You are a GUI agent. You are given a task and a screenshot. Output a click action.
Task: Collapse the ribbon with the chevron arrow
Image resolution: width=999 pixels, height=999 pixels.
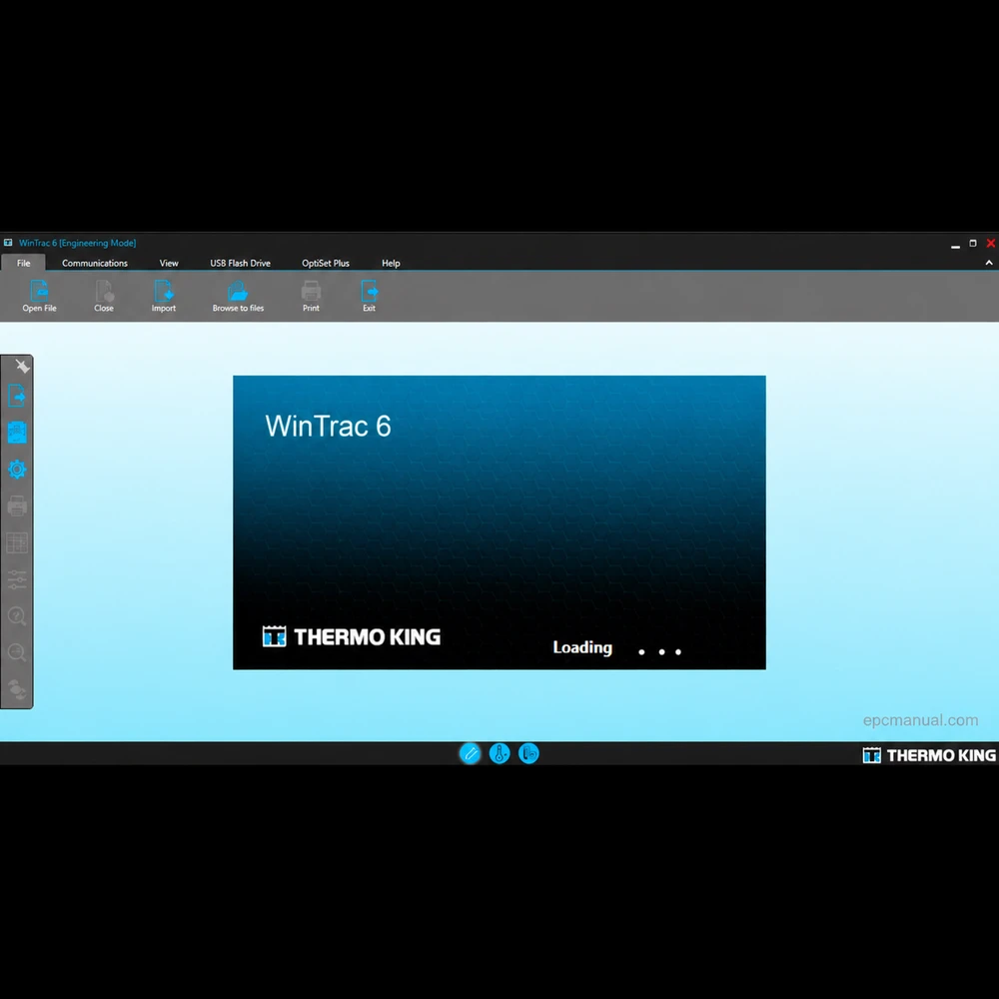(989, 263)
